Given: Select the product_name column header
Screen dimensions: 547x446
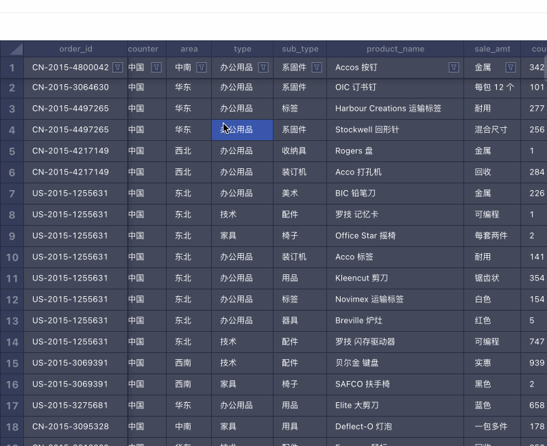Looking at the screenshot, I should [396, 49].
